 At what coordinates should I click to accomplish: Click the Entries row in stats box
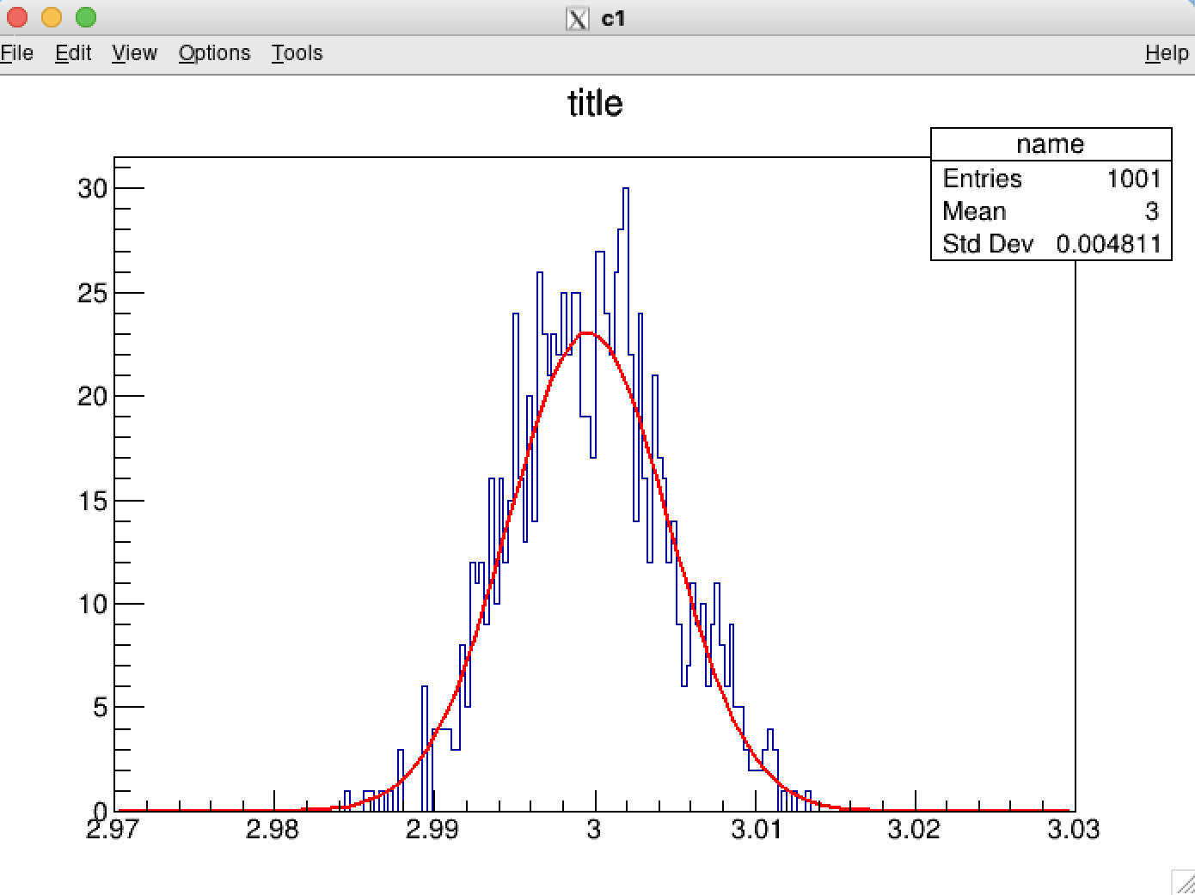pos(1051,179)
